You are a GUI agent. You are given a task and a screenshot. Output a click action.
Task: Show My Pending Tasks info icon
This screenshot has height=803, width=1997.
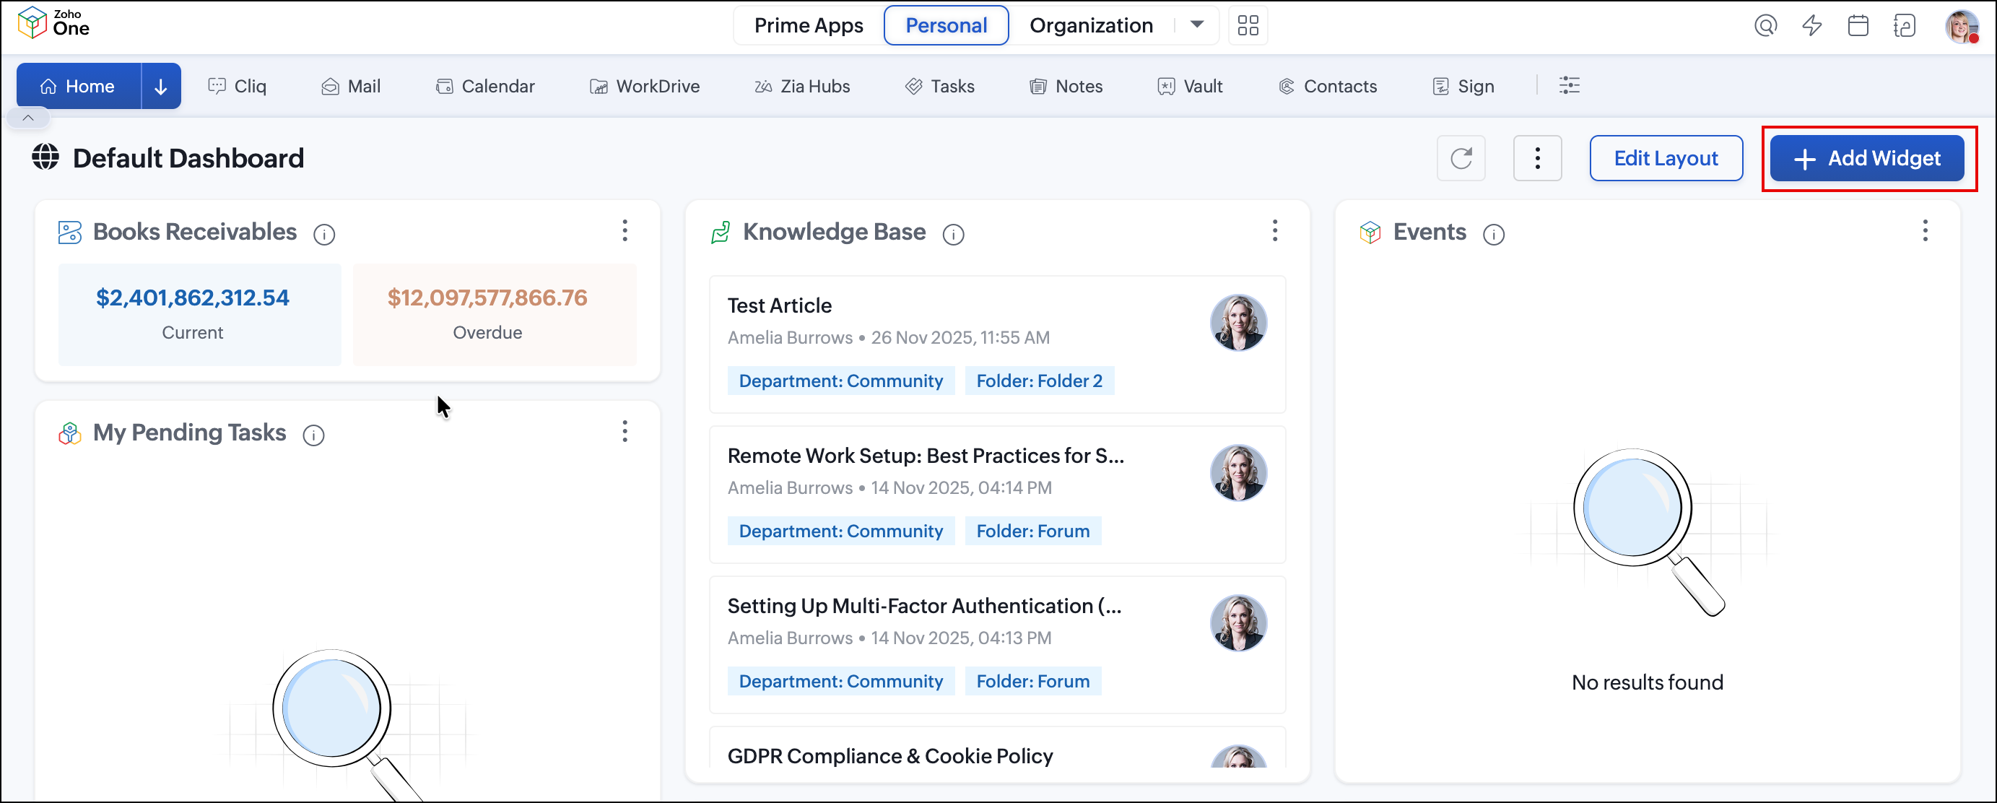point(313,435)
